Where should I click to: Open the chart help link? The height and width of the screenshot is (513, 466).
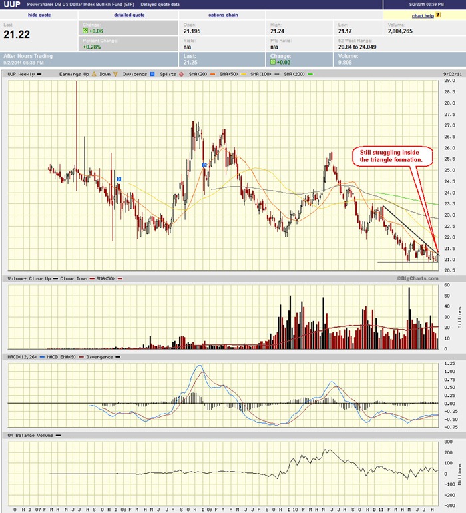coord(423,15)
